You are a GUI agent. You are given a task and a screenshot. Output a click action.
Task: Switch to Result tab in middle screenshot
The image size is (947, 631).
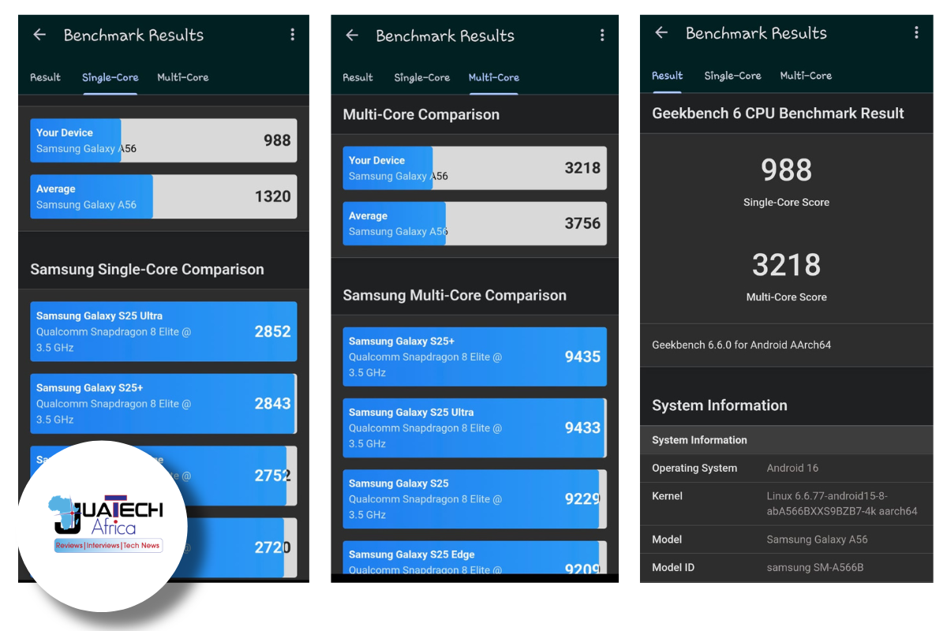tap(357, 77)
